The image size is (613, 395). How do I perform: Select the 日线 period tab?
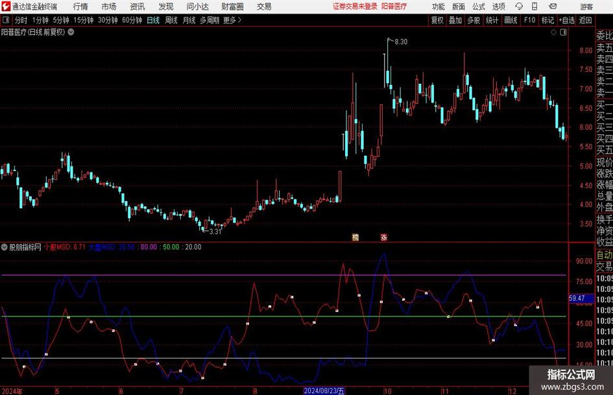pyautogui.click(x=153, y=20)
